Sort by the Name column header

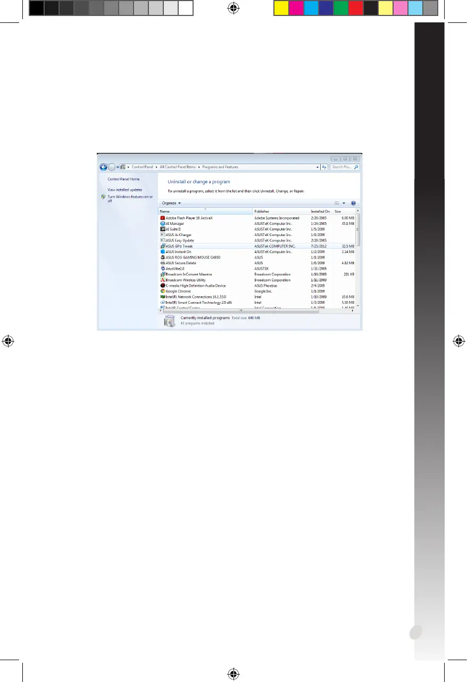point(205,212)
